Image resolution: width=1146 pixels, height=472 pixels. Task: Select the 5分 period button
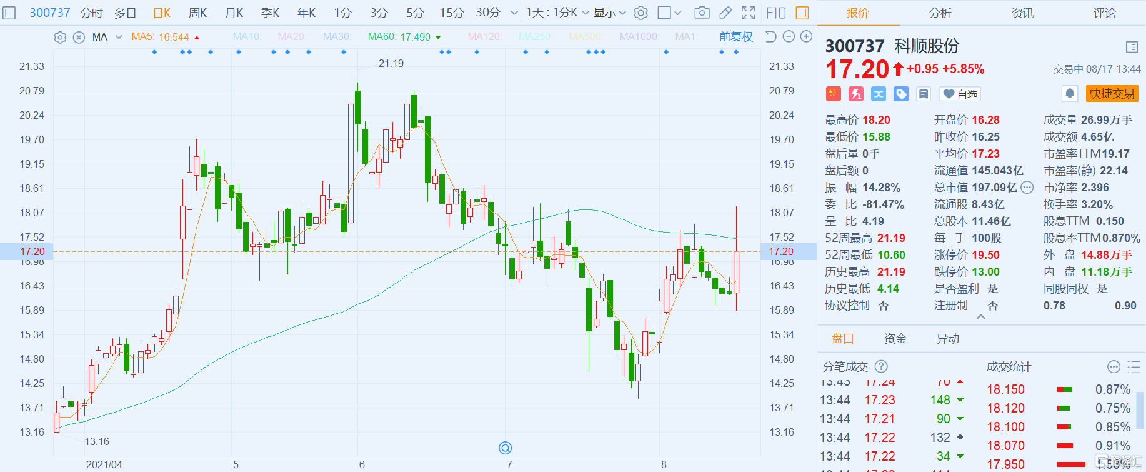[415, 13]
